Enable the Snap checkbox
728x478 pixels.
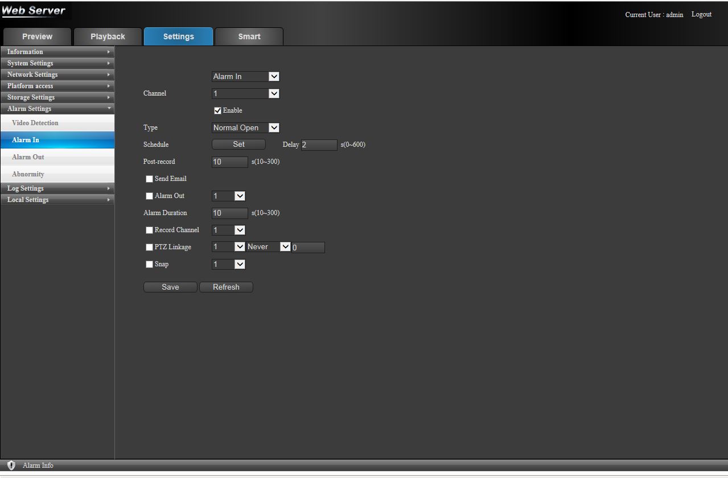point(150,264)
